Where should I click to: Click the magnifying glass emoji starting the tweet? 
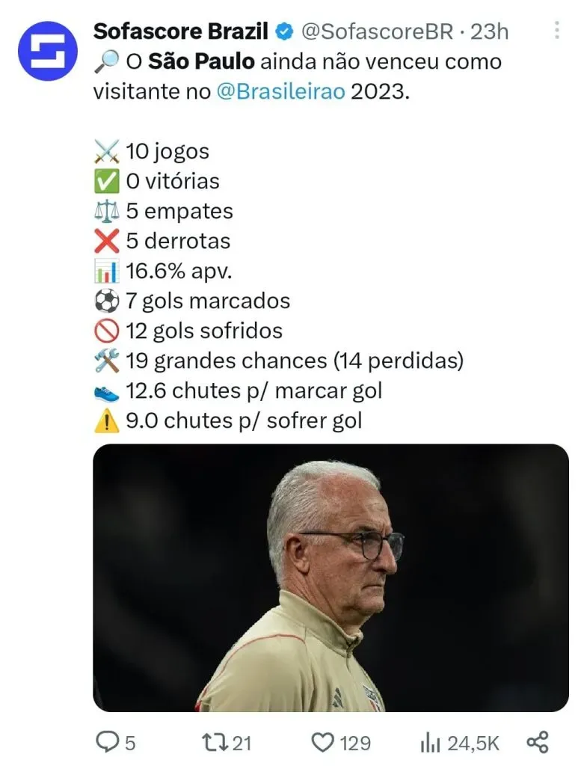(105, 61)
